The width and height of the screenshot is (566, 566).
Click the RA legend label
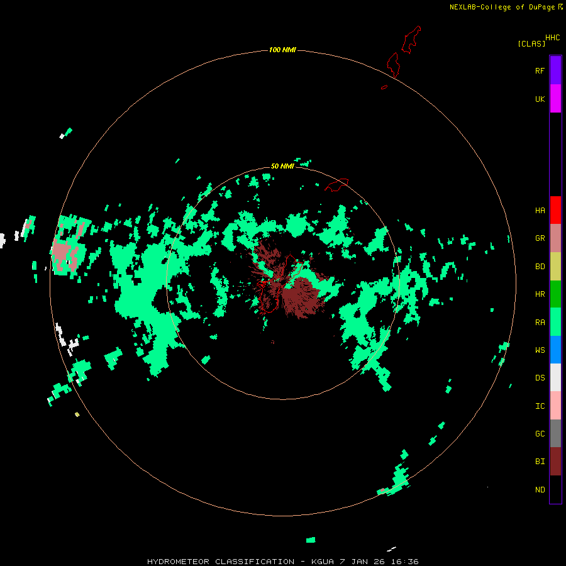pyautogui.click(x=540, y=323)
